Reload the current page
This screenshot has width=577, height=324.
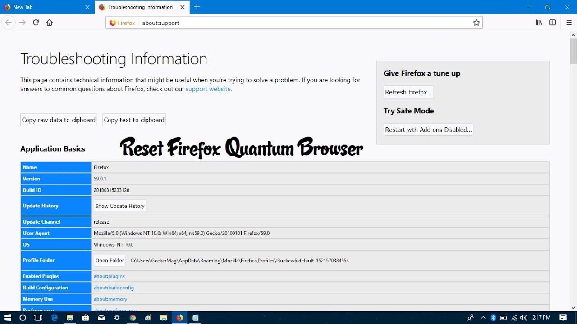pos(36,22)
